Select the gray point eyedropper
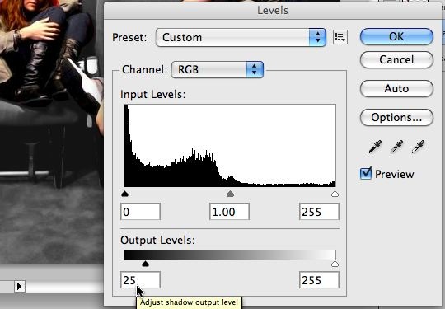The image size is (445, 309). 396,147
